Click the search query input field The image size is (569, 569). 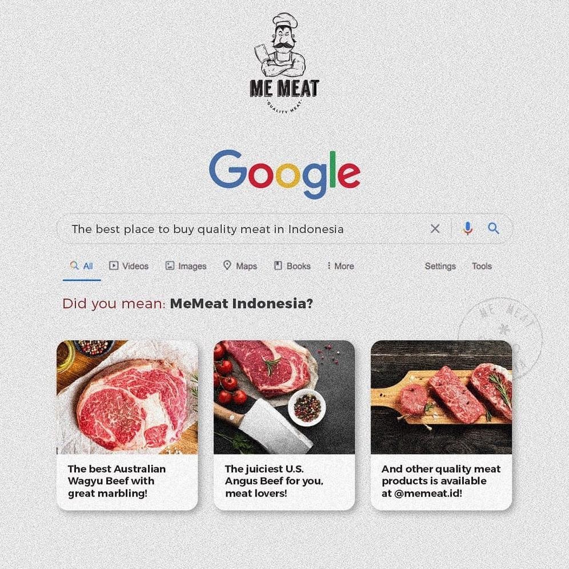(x=243, y=229)
